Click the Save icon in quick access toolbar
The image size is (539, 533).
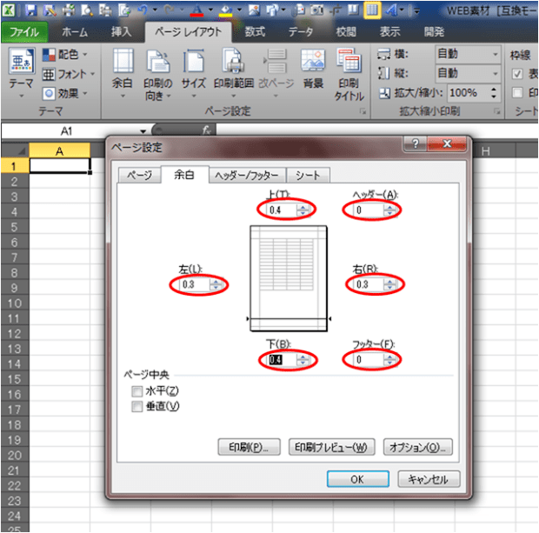pos(31,10)
